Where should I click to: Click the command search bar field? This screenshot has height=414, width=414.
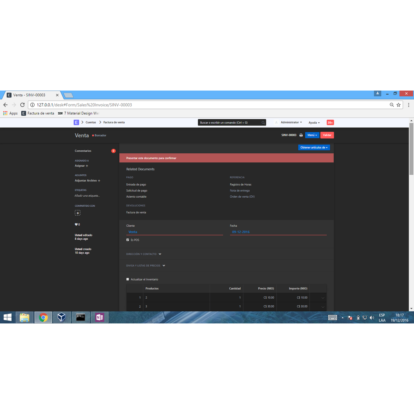pyautogui.click(x=230, y=123)
